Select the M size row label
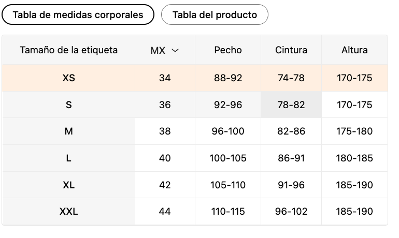The width and height of the screenshot is (399, 238). [x=68, y=131]
